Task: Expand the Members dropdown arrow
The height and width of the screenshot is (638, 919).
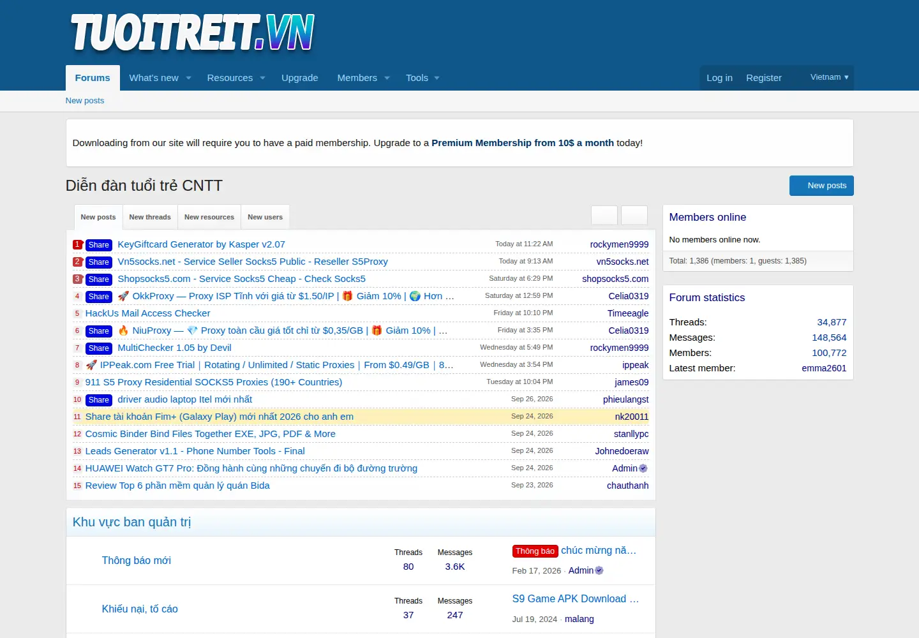Action: [x=387, y=78]
